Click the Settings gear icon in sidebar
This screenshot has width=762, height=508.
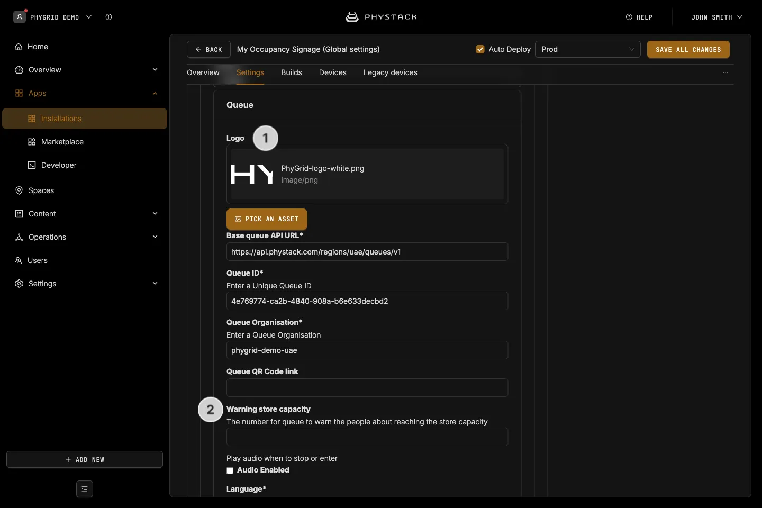tap(19, 284)
